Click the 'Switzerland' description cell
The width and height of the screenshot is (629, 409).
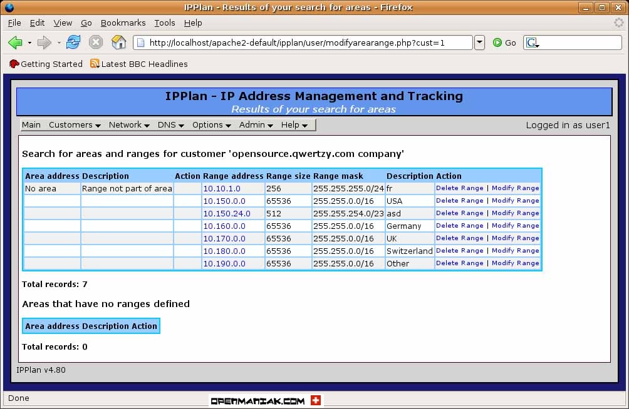coord(410,251)
